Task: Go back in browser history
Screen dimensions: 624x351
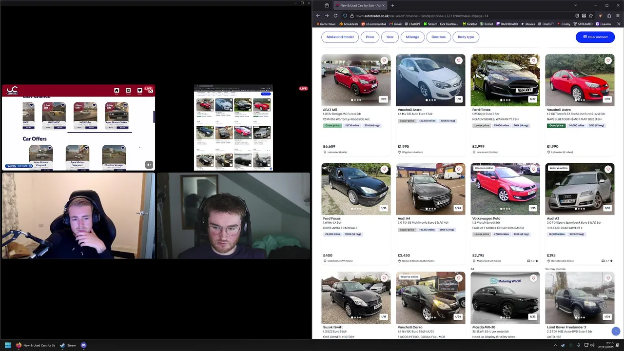Action: click(318, 16)
